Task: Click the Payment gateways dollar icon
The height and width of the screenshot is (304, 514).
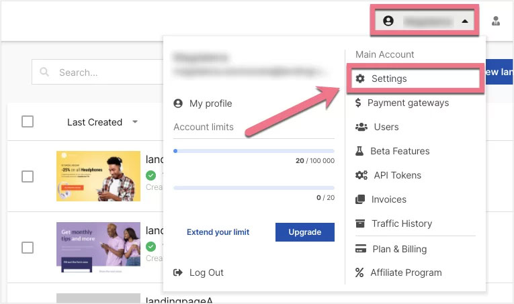Action: pyautogui.click(x=359, y=103)
